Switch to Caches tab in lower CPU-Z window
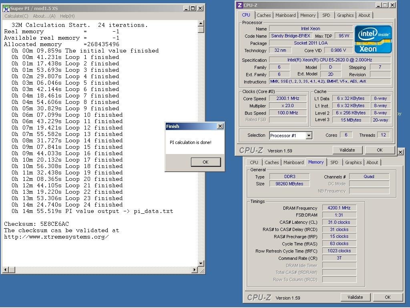410x308 pixels. (x=272, y=162)
